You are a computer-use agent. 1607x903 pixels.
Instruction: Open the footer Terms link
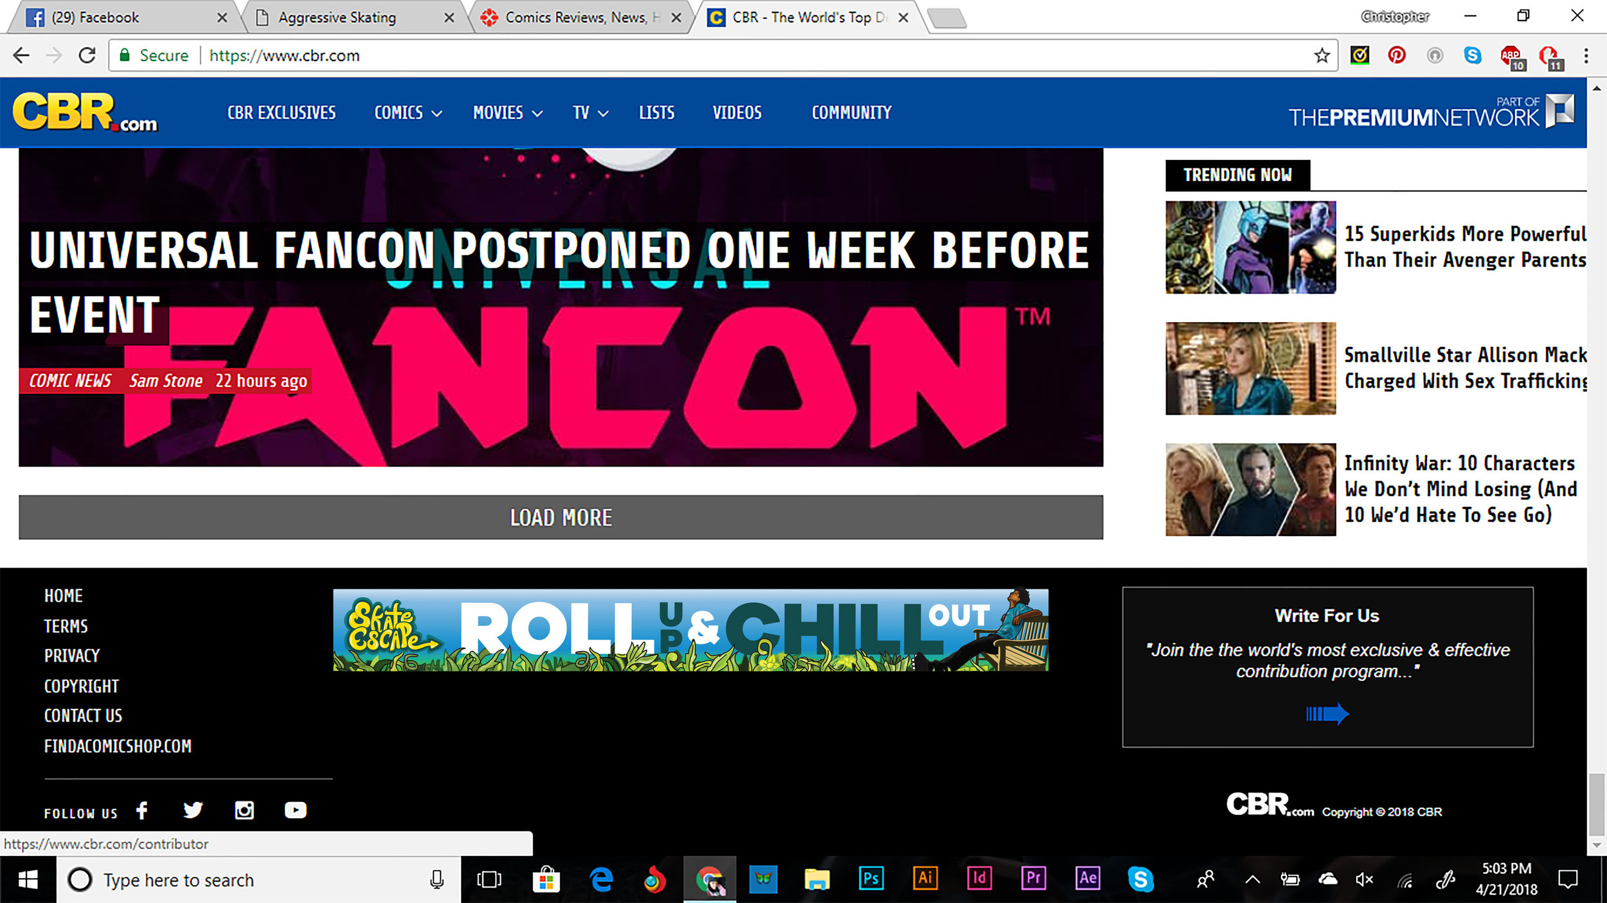(x=66, y=626)
